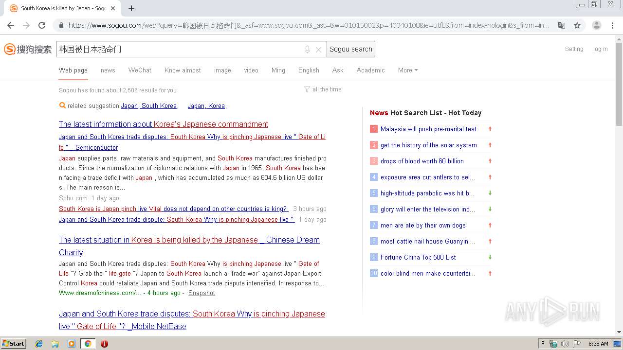This screenshot has width=623, height=350.
Task: Click related suggestion 'Japan, South Korea,'
Action: click(x=150, y=105)
